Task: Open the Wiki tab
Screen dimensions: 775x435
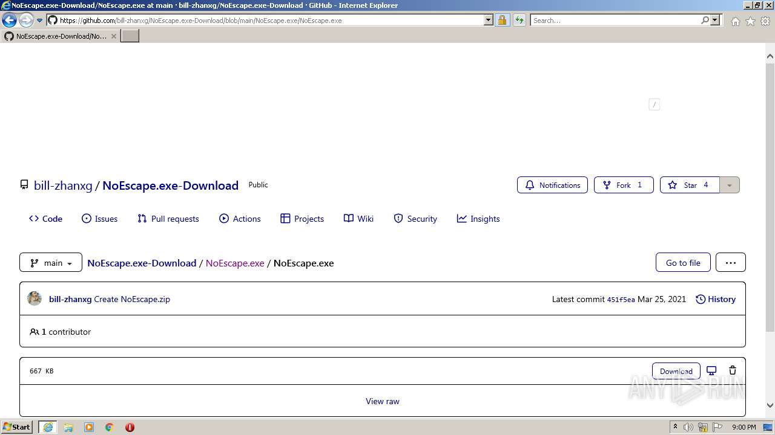Action: pyautogui.click(x=358, y=219)
